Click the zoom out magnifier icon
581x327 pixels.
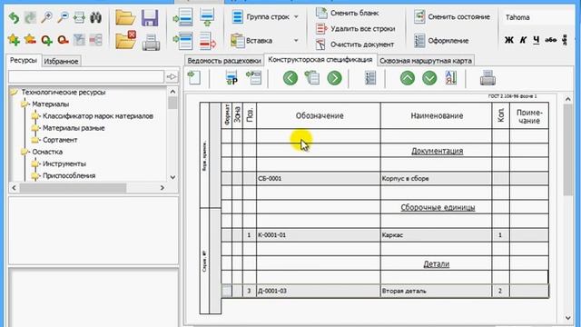coord(63,18)
